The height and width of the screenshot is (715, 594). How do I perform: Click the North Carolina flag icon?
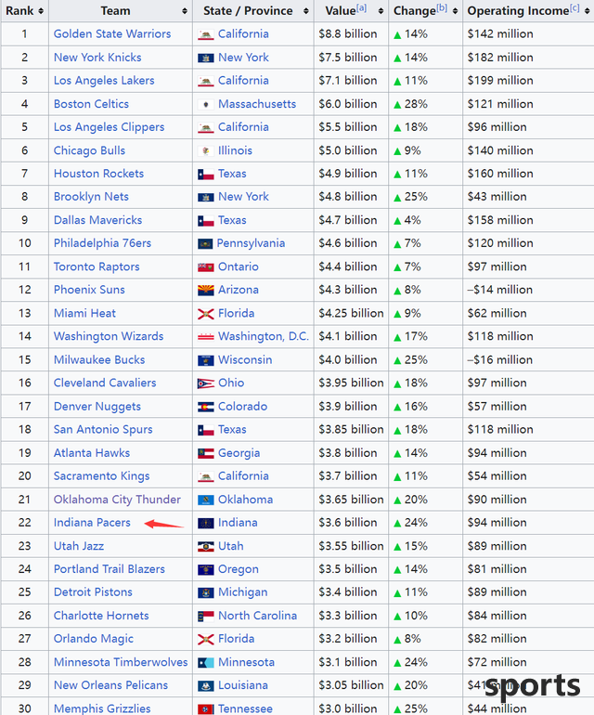(x=206, y=617)
